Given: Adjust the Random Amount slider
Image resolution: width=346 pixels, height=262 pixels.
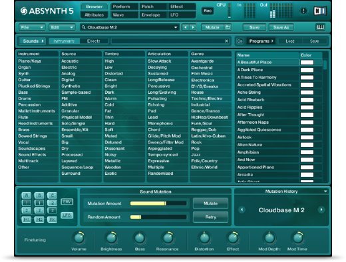Looking at the screenshot, I should [x=158, y=217].
